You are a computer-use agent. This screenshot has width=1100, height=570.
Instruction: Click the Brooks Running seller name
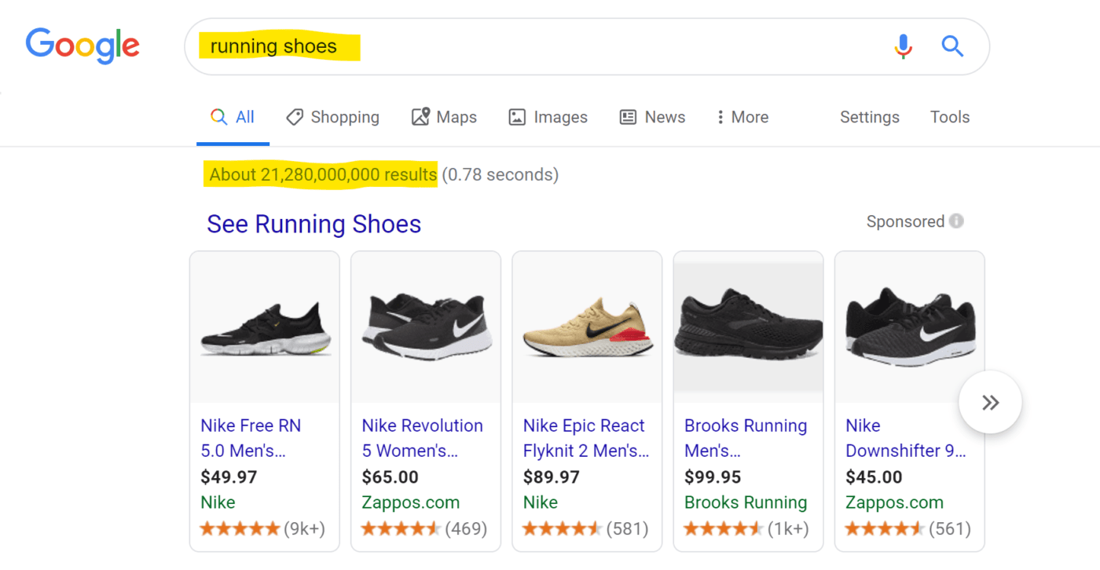(746, 502)
